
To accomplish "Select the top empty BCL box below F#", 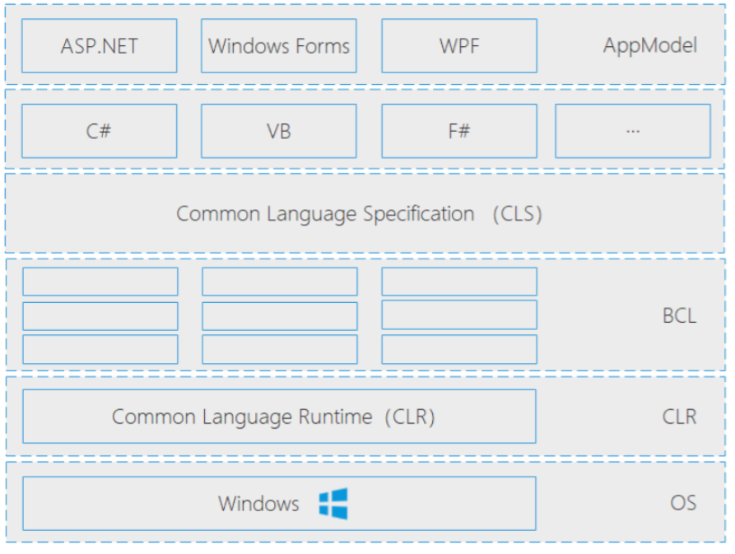I will click(458, 282).
